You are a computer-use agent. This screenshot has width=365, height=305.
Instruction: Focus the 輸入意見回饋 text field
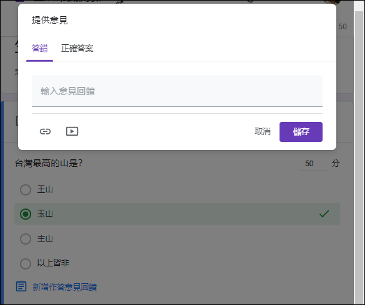[x=177, y=91]
